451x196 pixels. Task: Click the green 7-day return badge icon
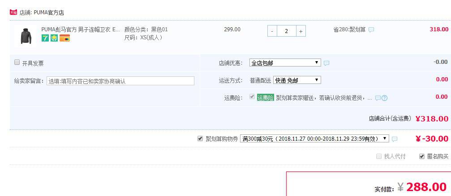click(x=45, y=38)
